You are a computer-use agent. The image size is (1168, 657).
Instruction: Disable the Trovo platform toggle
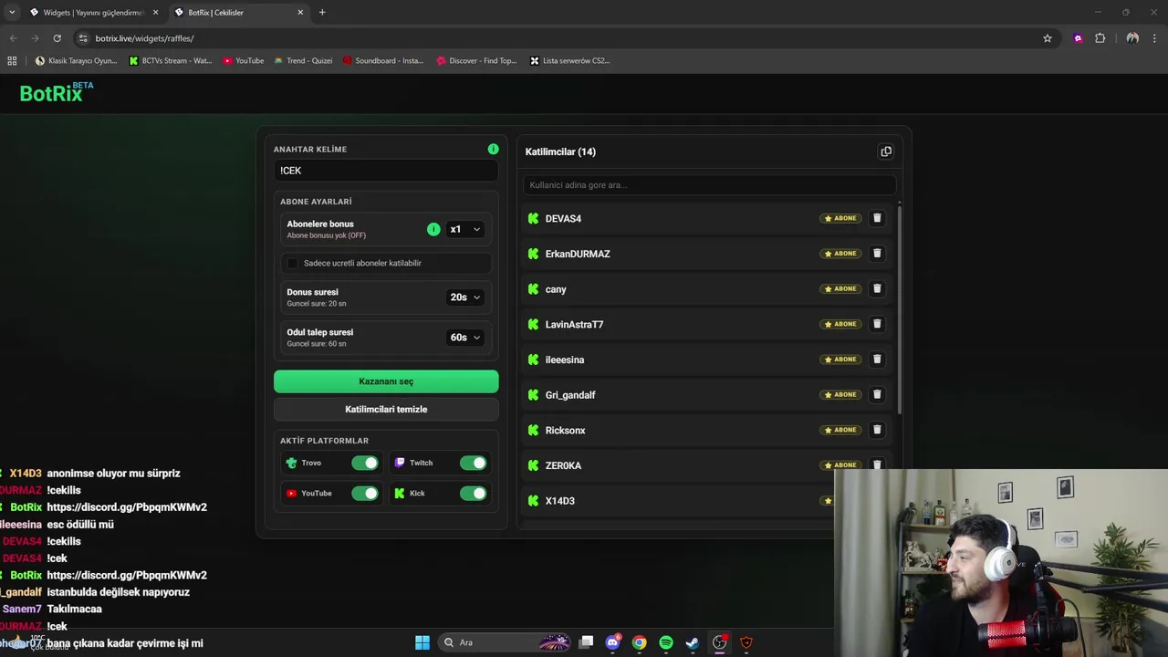(365, 463)
